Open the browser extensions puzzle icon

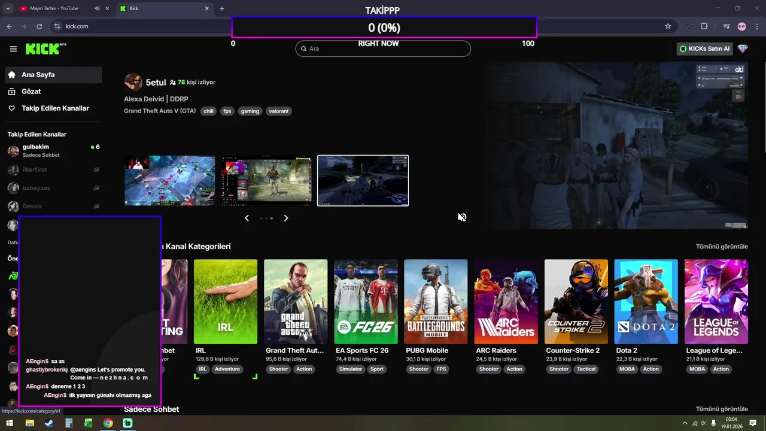[704, 26]
